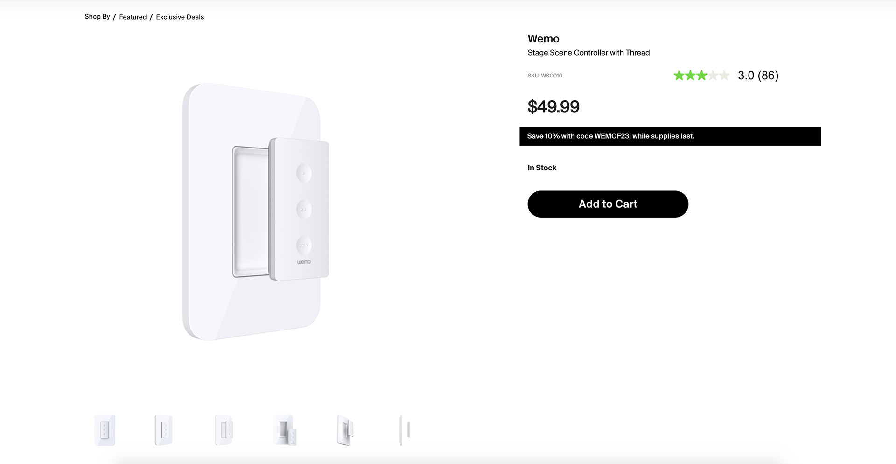Go to Shop By breadcrumb
The width and height of the screenshot is (896, 464).
click(x=97, y=17)
